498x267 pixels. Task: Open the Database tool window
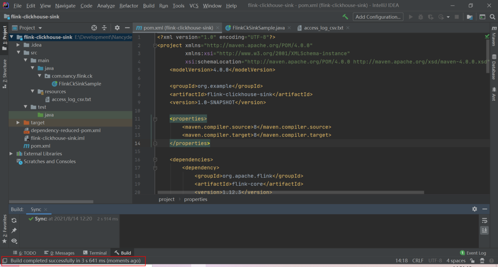click(494, 67)
